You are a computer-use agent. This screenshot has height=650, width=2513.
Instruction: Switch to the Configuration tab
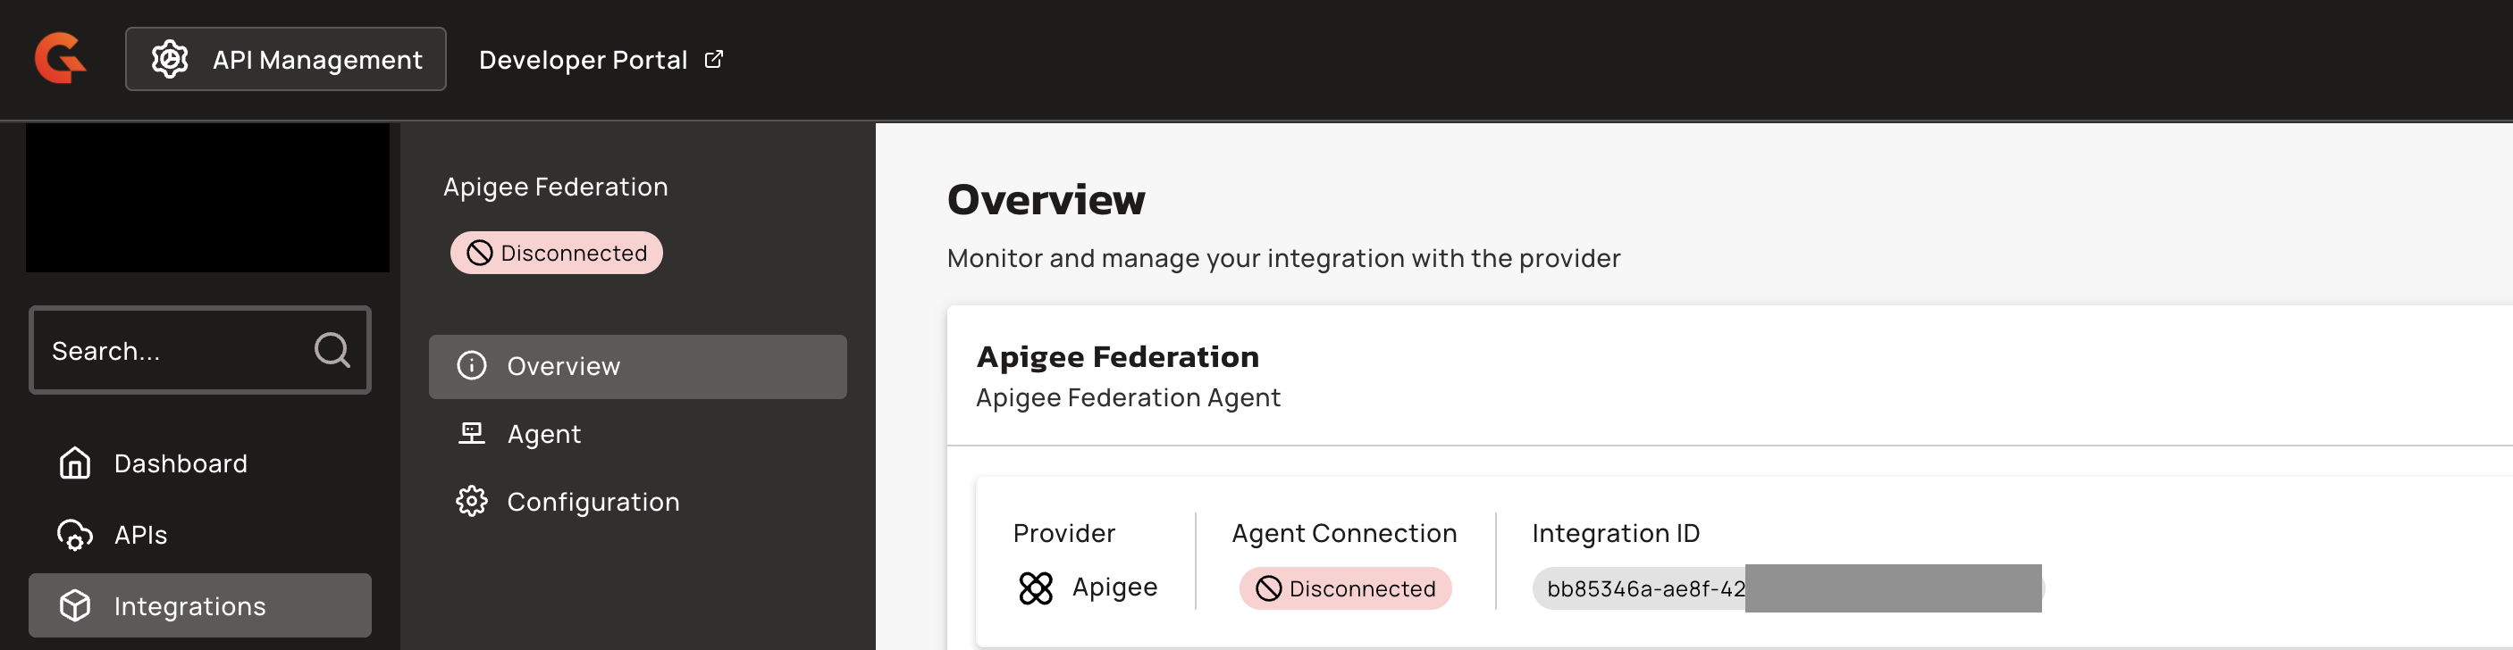[593, 502]
